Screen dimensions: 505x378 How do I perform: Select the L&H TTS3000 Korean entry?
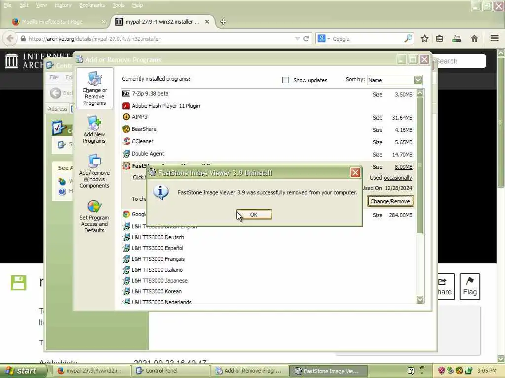156,291
